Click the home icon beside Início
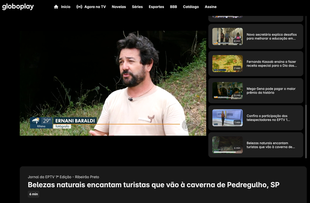This screenshot has width=310, height=203. [x=56, y=7]
